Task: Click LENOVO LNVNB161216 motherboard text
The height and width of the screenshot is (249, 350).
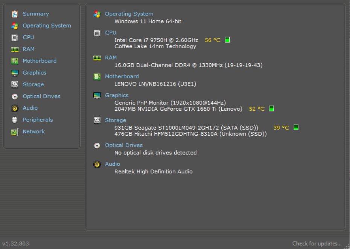Action: coord(155,84)
